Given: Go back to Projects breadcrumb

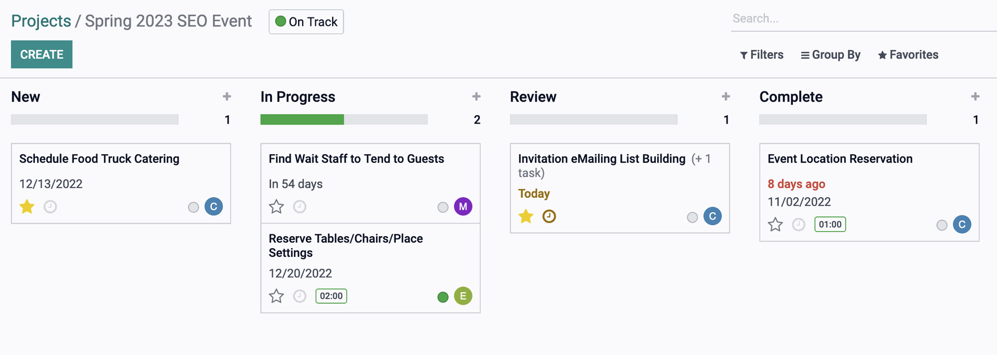Looking at the screenshot, I should pyautogui.click(x=41, y=21).
